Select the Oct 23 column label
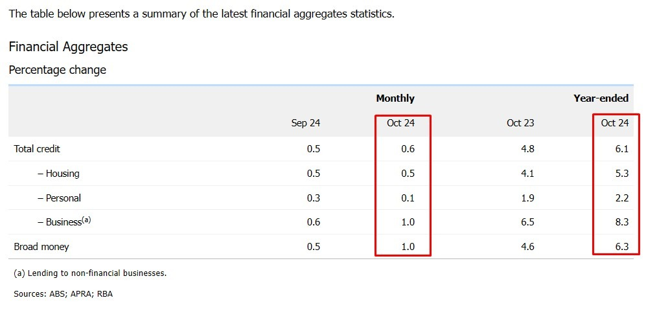The image size is (657, 309). tap(520, 123)
